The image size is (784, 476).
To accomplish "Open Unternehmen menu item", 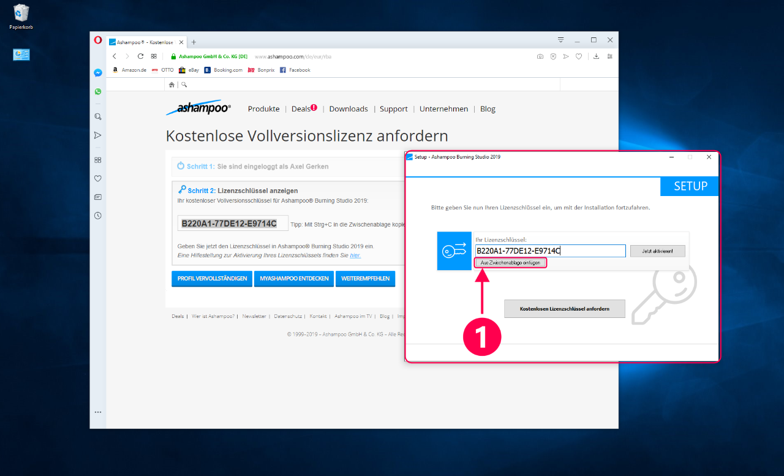I will coord(443,109).
